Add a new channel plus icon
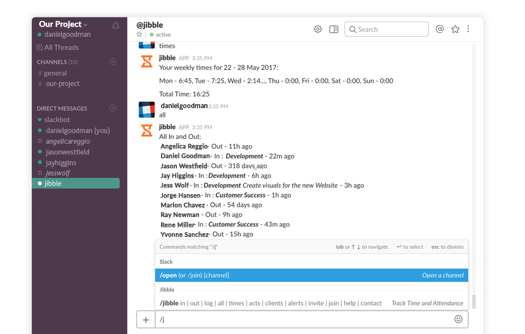The height and width of the screenshot is (334, 525). tap(113, 62)
